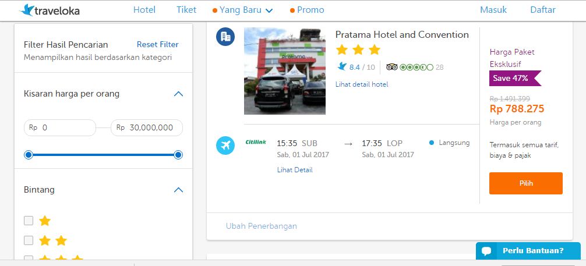Click the Langsung direct flight label
Image resolution: width=586 pixels, height=266 pixels.
point(454,143)
